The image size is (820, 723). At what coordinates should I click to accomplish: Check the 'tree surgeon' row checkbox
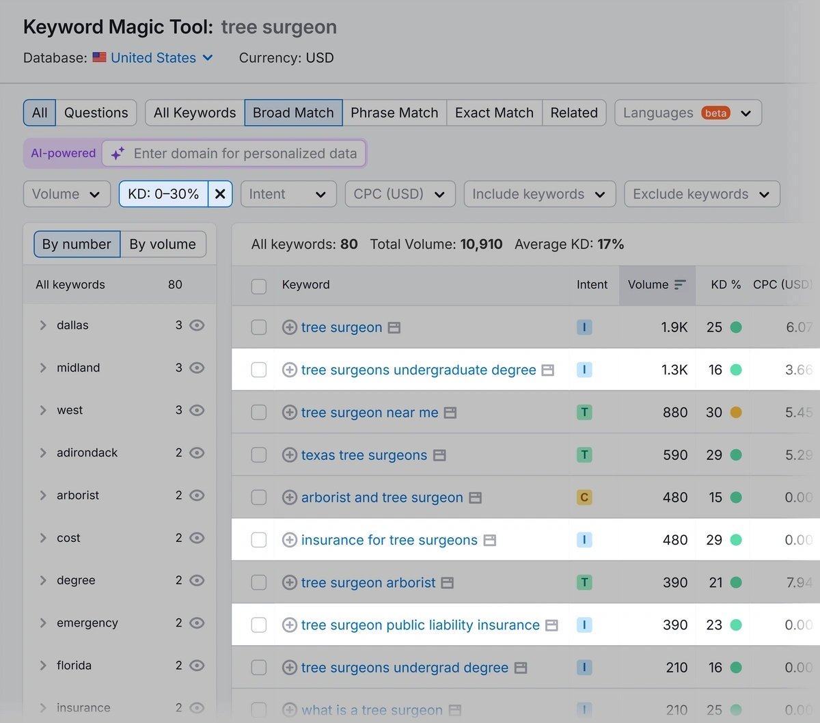click(x=259, y=327)
